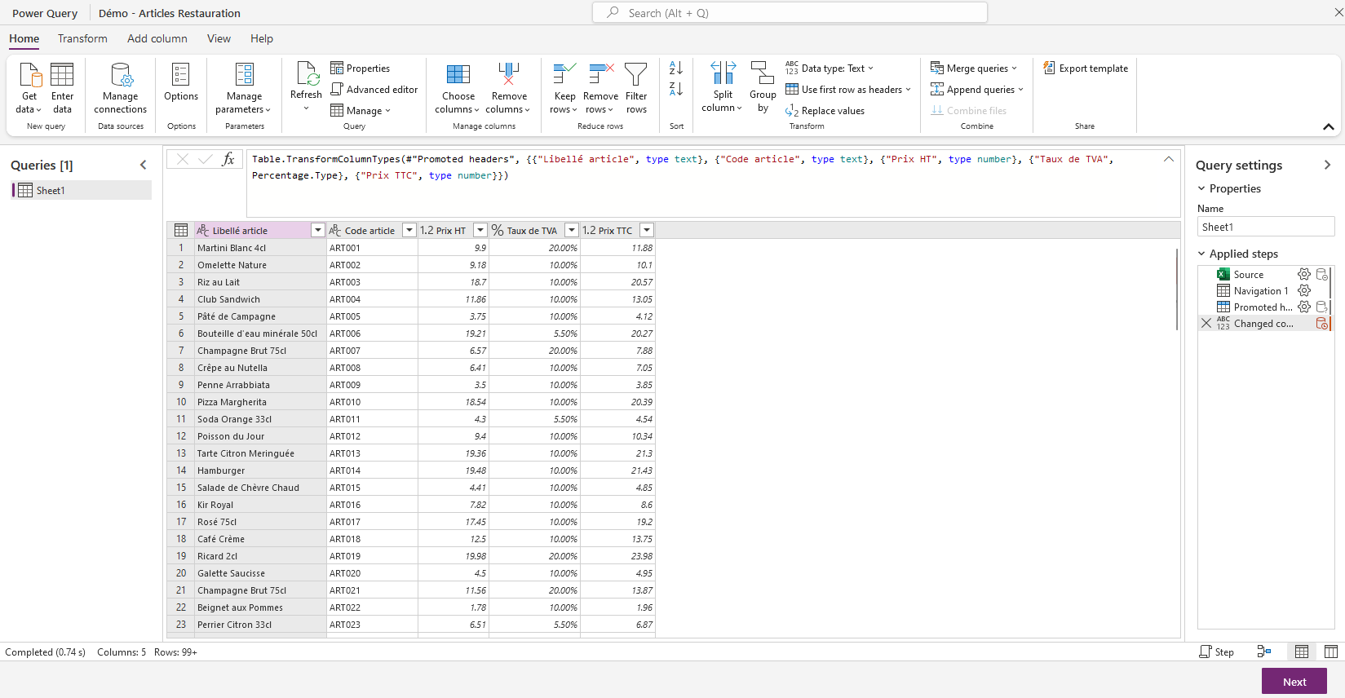1345x698 pixels.
Task: Open the Add column tab
Action: (x=157, y=38)
